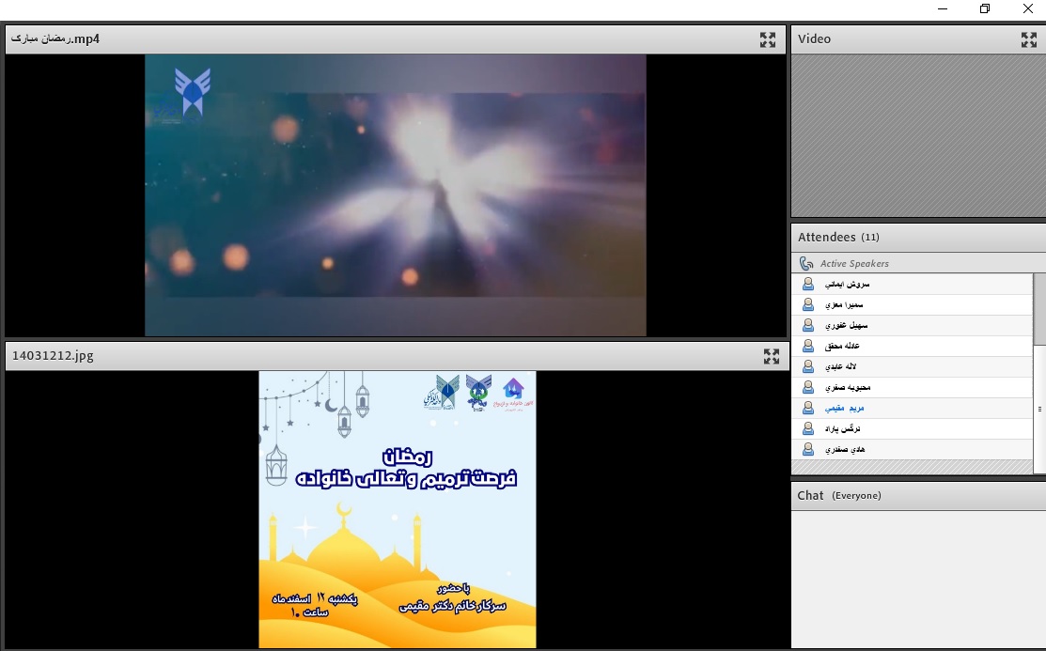Click inside the empty Chat message area
Image resolution: width=1046 pixels, height=651 pixels.
pos(916,578)
